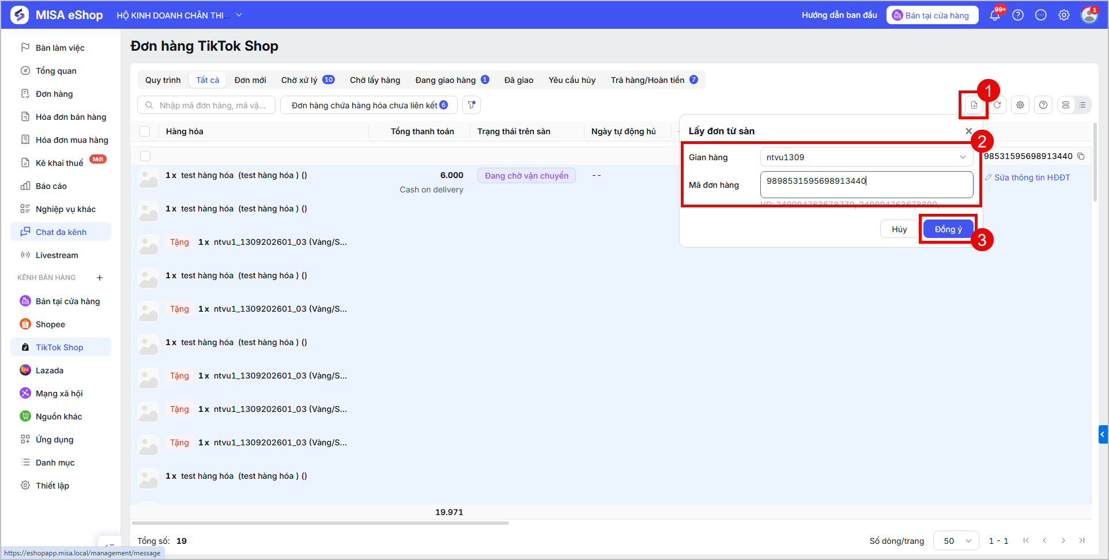
Task: Tick the select-all checkbox in the table header
Action: (x=145, y=131)
